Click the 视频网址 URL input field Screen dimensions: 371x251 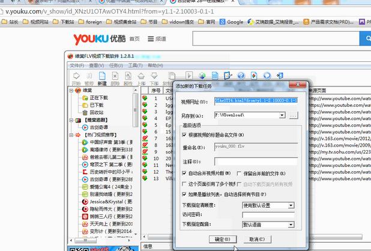click(256, 100)
